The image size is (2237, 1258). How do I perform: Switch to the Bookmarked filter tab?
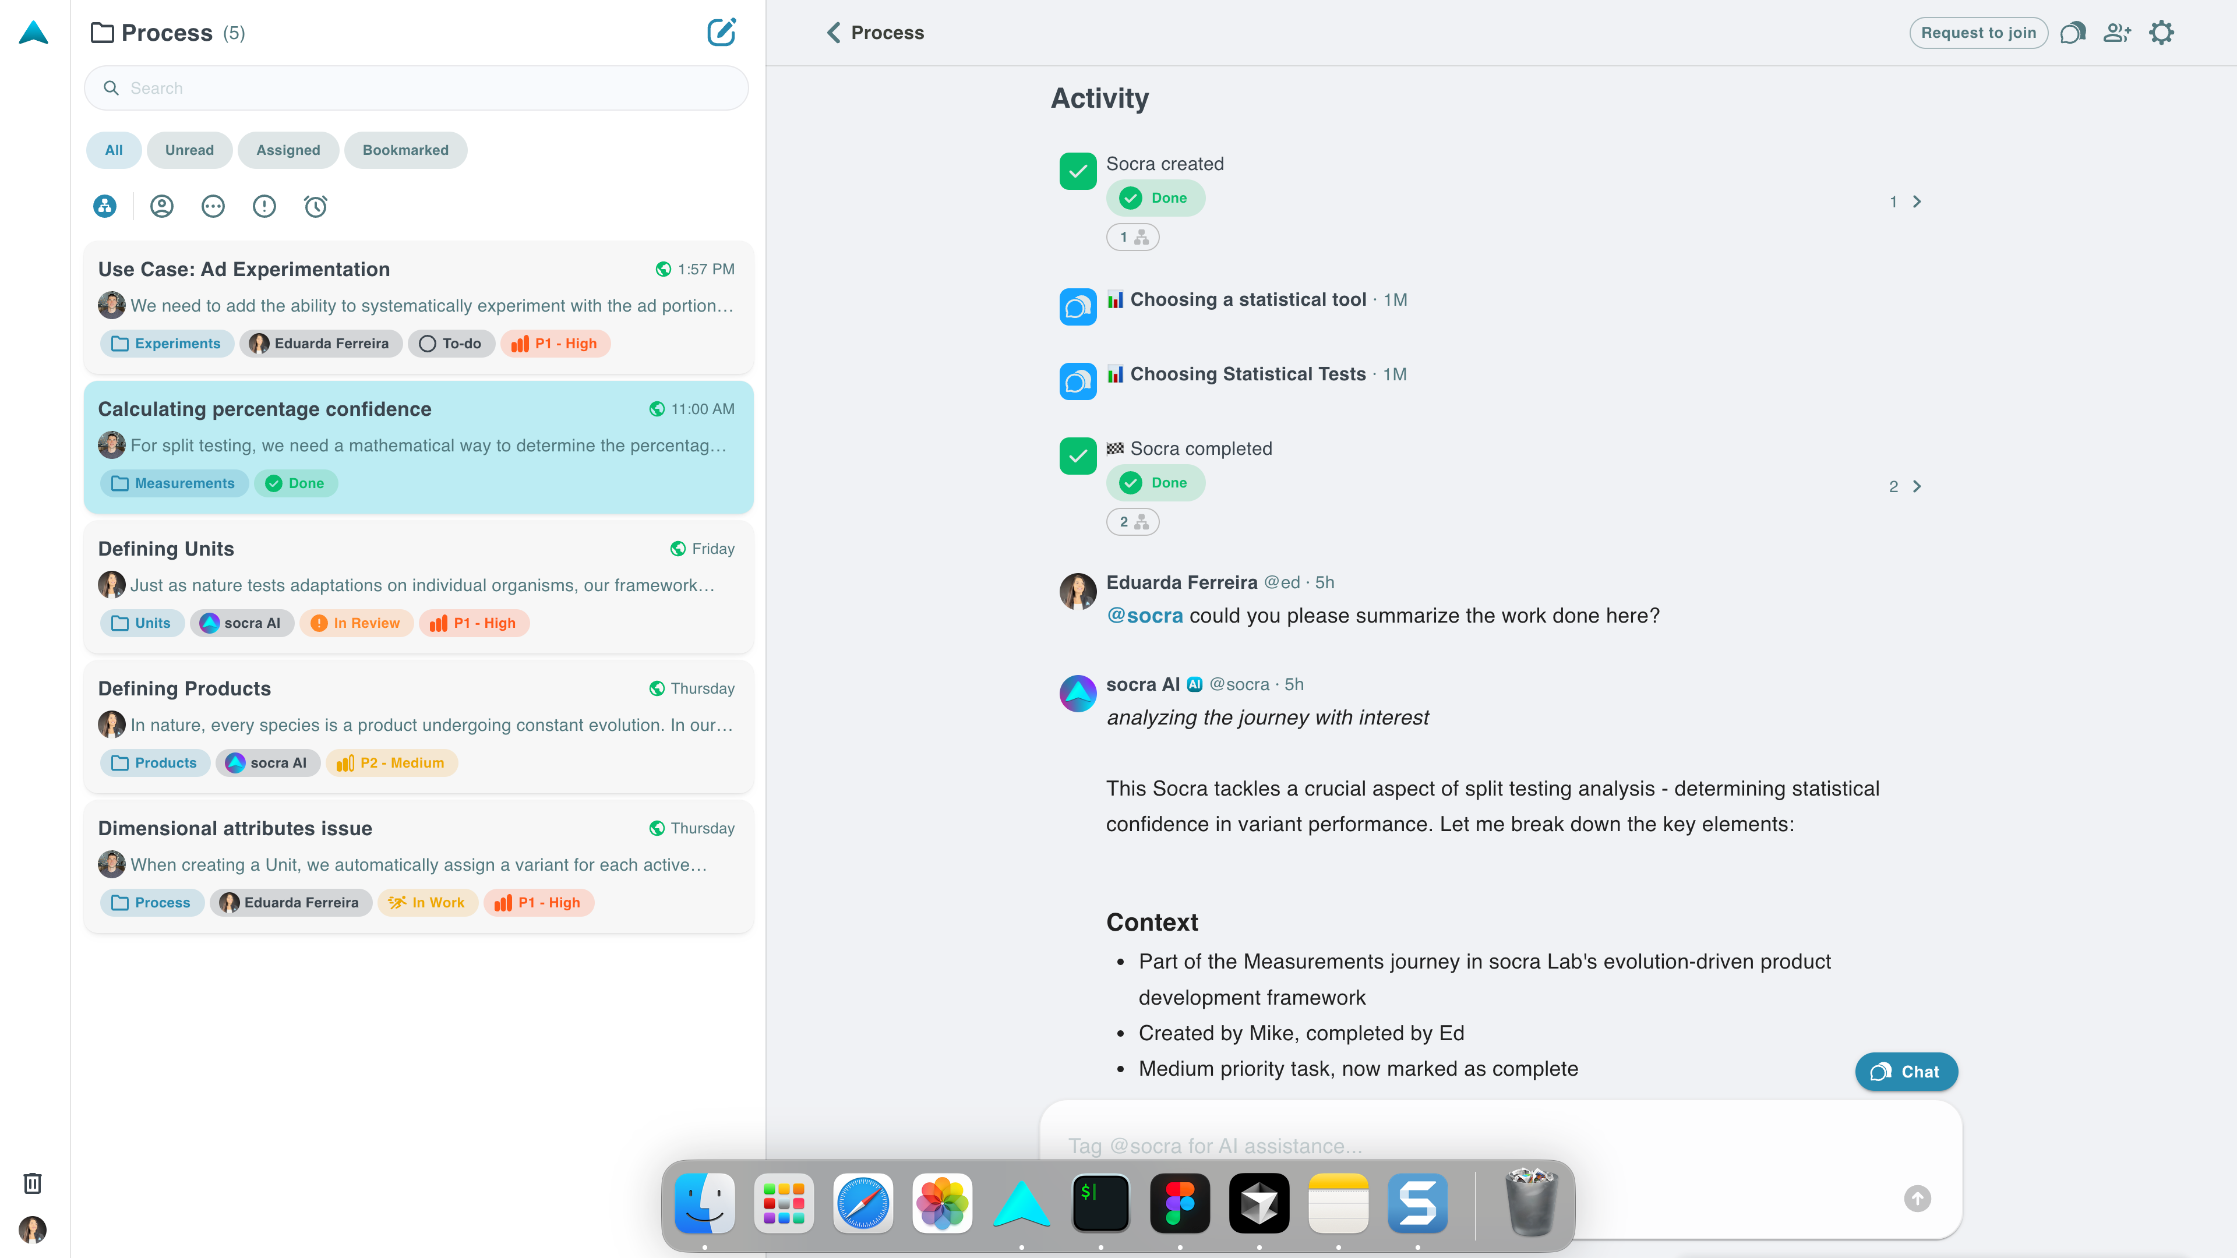405,150
